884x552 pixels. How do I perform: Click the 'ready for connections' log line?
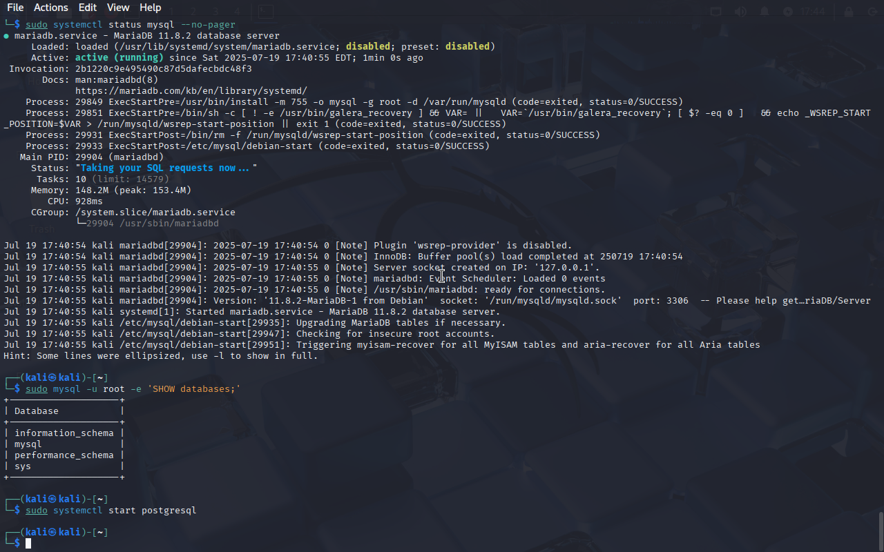point(305,290)
